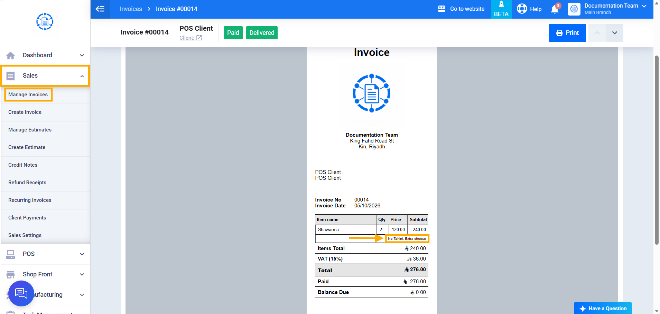
Task: Go to next invoice down arrow
Action: click(x=615, y=33)
